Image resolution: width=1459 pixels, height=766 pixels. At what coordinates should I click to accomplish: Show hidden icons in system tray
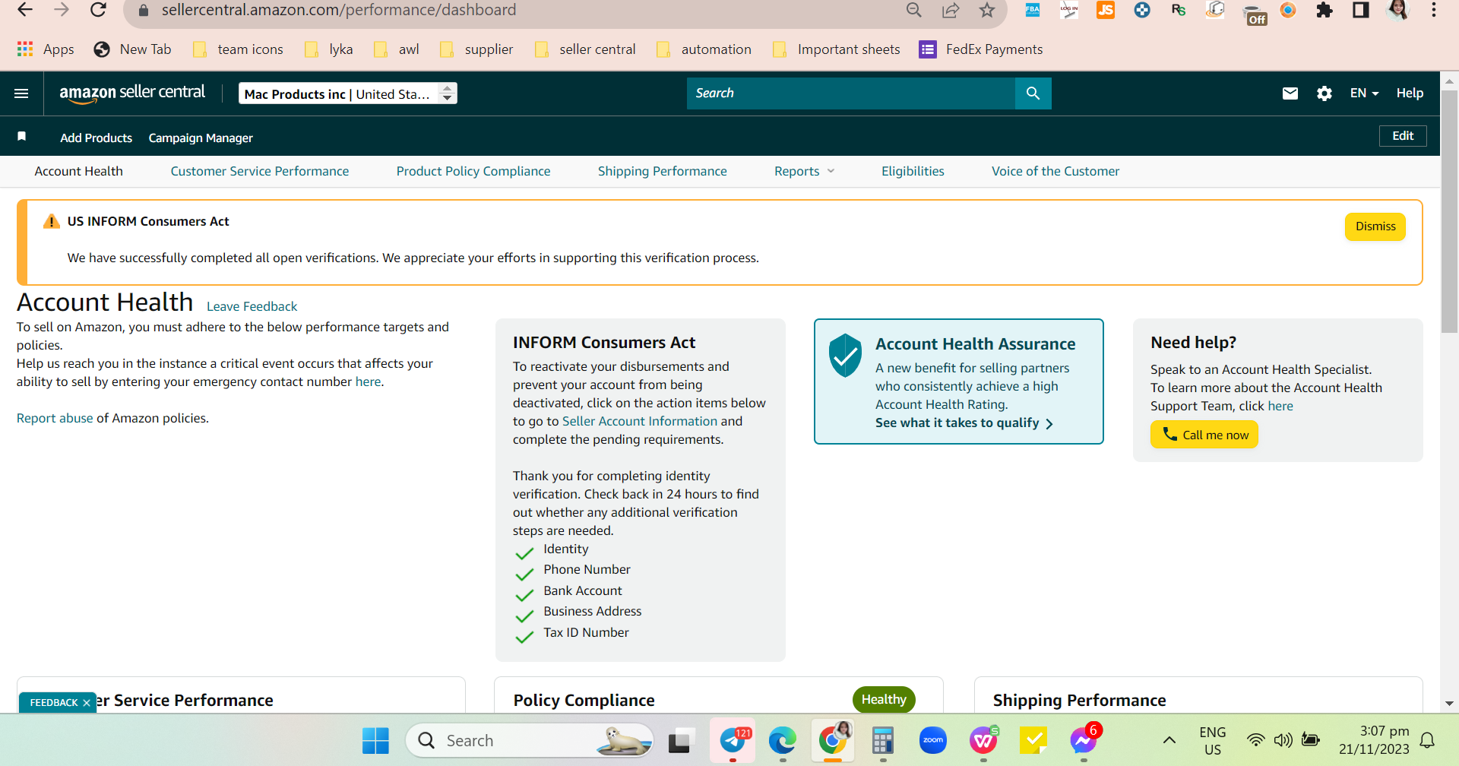pos(1169,740)
